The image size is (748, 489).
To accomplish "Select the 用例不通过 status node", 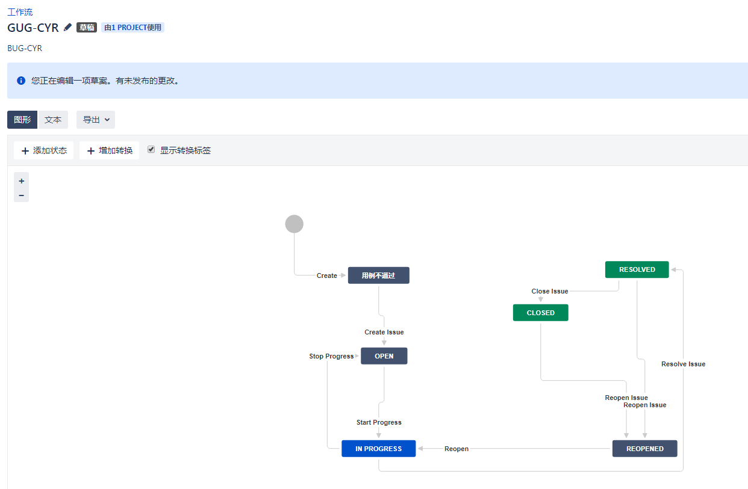I will [x=378, y=275].
